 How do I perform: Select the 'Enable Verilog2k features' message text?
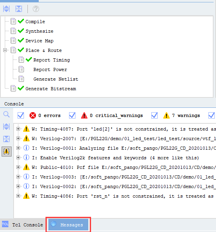pos(115,158)
